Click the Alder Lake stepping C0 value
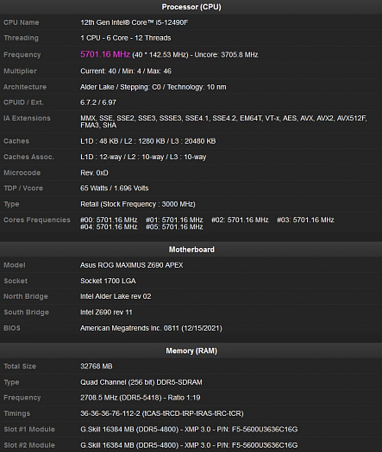The height and width of the screenshot is (452, 382). (153, 87)
